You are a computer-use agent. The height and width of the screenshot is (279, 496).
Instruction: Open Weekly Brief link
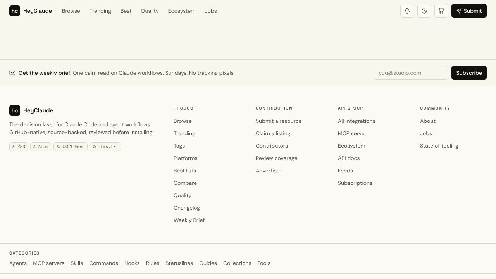coord(189,220)
